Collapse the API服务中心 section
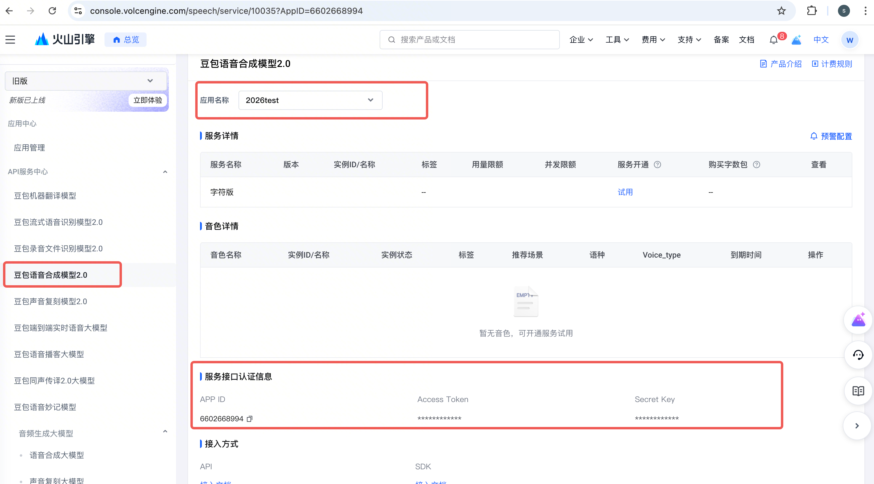This screenshot has width=874, height=484. tap(165, 172)
